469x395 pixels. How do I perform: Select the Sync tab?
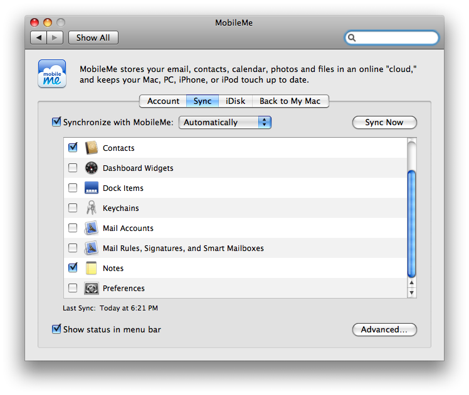click(x=203, y=101)
